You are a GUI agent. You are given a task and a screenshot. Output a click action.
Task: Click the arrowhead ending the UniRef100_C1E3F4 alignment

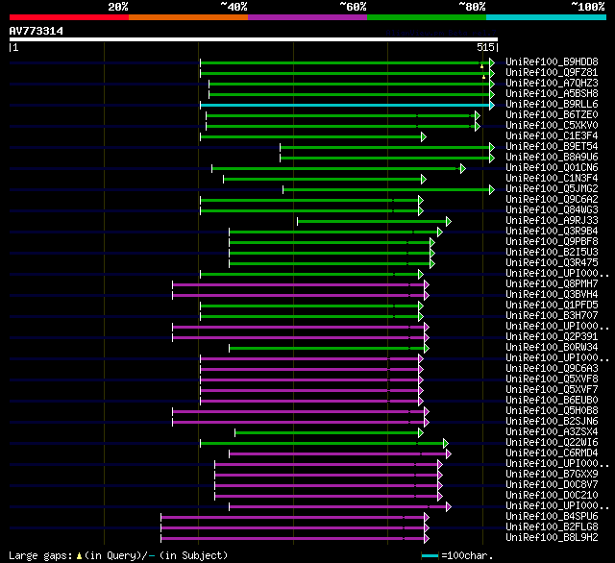coord(424,136)
